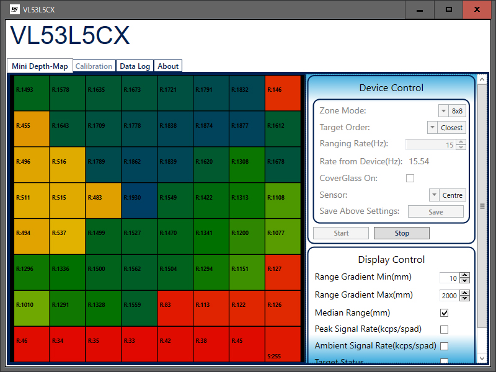Image resolution: width=496 pixels, height=372 pixels.
Task: Click the zone reading R:46
Action: [x=32, y=344]
